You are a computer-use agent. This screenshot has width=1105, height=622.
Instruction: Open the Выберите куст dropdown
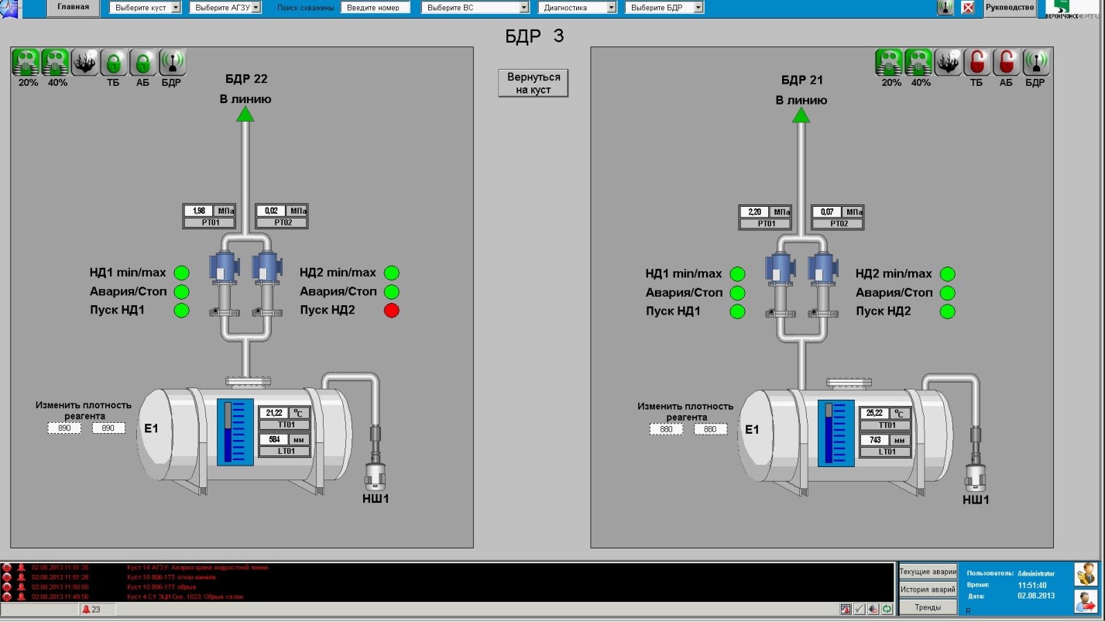[145, 8]
